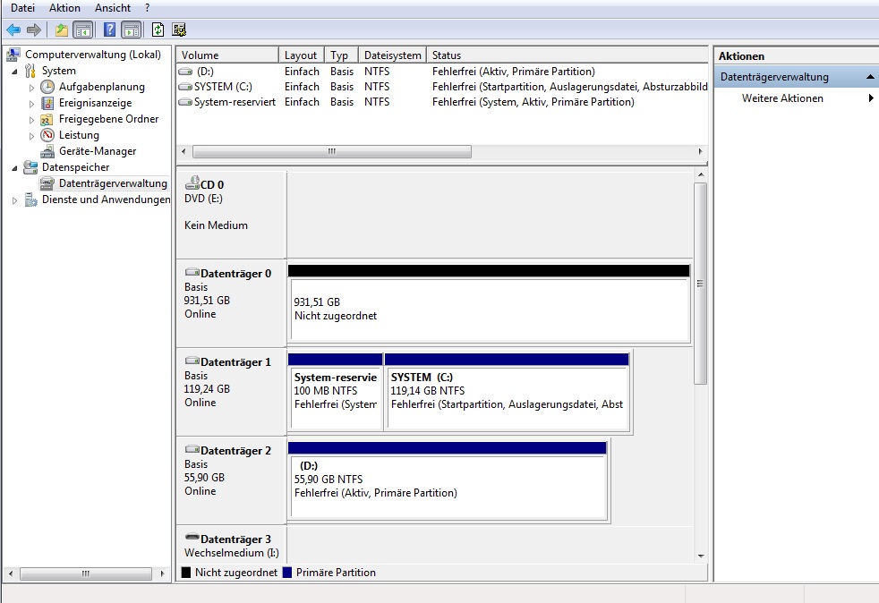Click the blue Primäre Partition legend swatch
The width and height of the screenshot is (879, 603).
click(287, 573)
